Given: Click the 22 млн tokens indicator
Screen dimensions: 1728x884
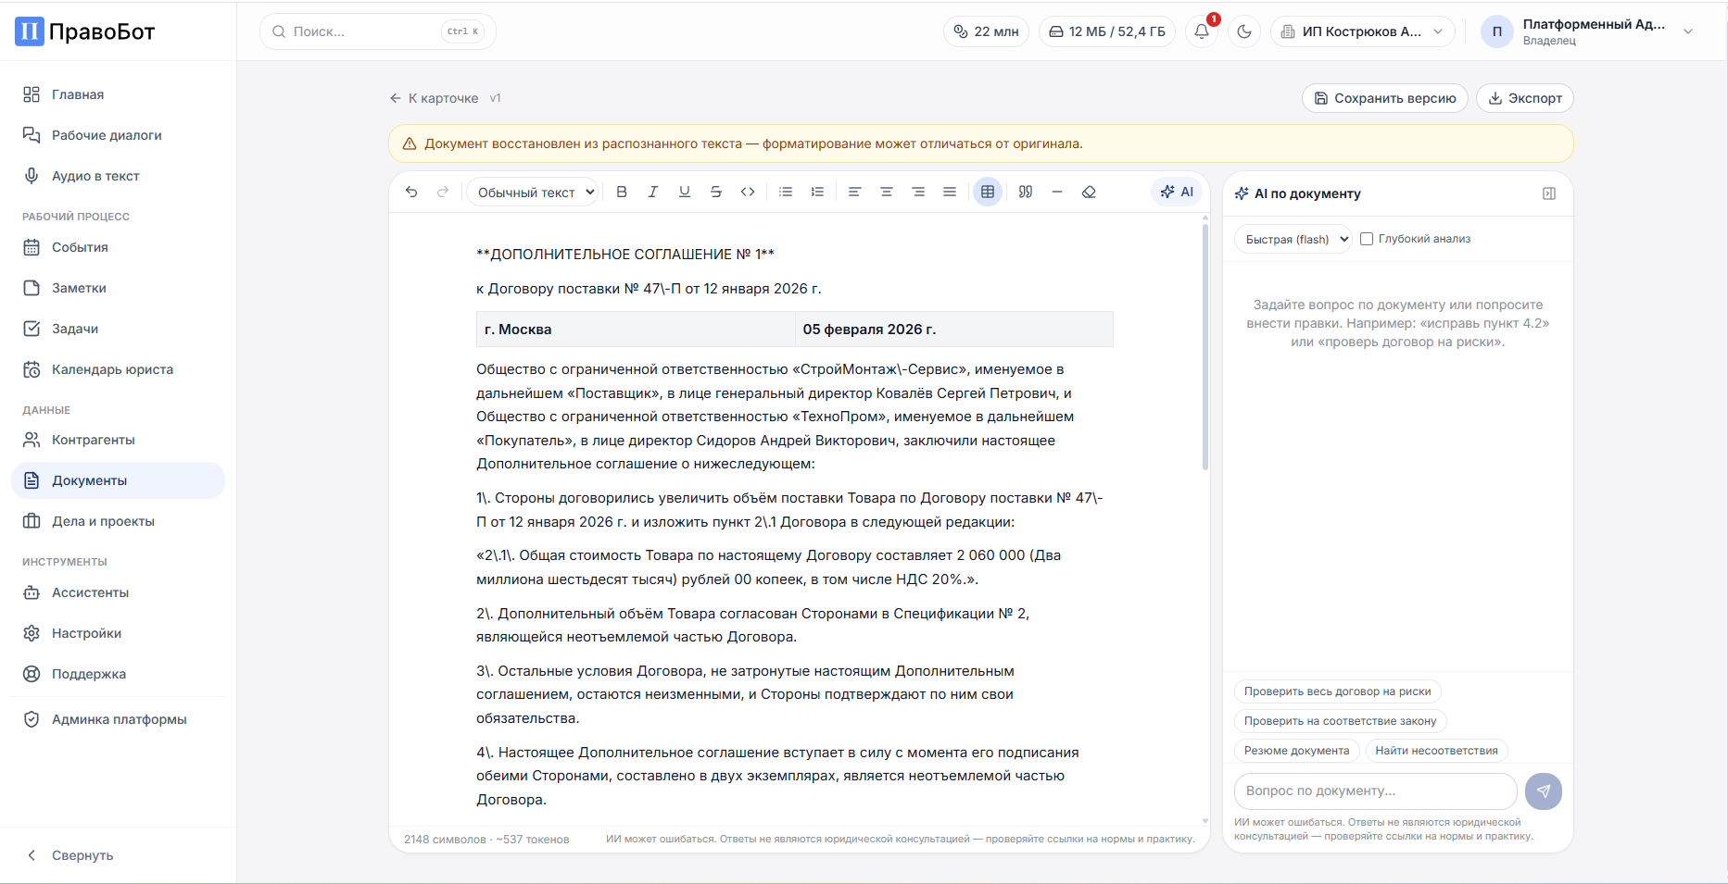Looking at the screenshot, I should [x=986, y=31].
